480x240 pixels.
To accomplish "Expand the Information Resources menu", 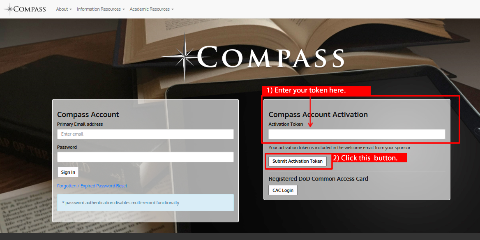I will 101,9.
